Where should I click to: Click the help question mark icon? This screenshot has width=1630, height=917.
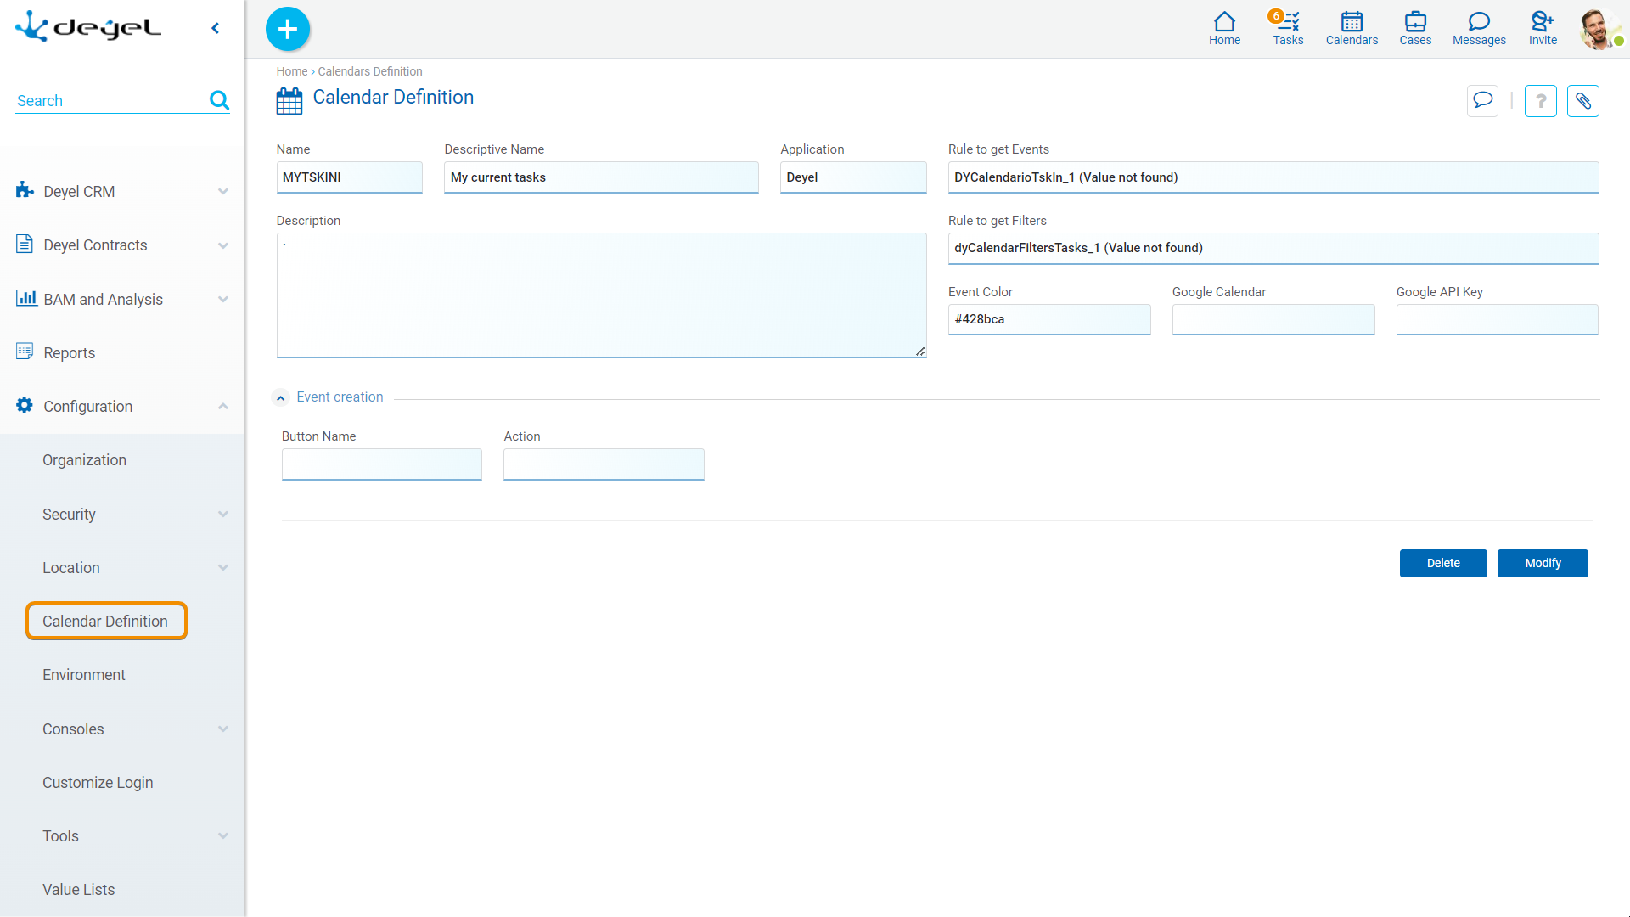pos(1541,101)
